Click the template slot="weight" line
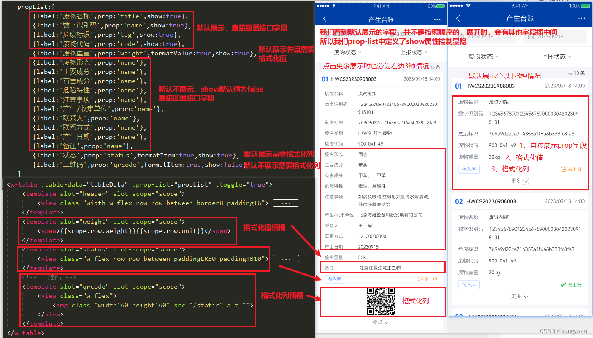 103,222
